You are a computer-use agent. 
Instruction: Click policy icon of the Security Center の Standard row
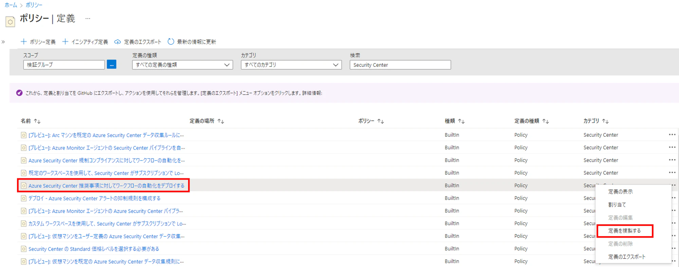click(23, 249)
